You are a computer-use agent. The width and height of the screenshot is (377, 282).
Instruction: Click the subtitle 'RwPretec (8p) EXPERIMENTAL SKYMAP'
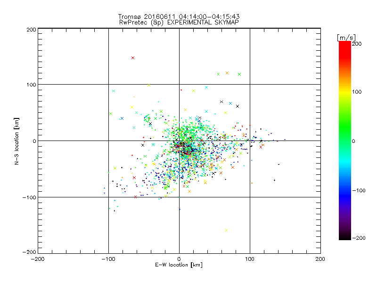tap(179, 23)
